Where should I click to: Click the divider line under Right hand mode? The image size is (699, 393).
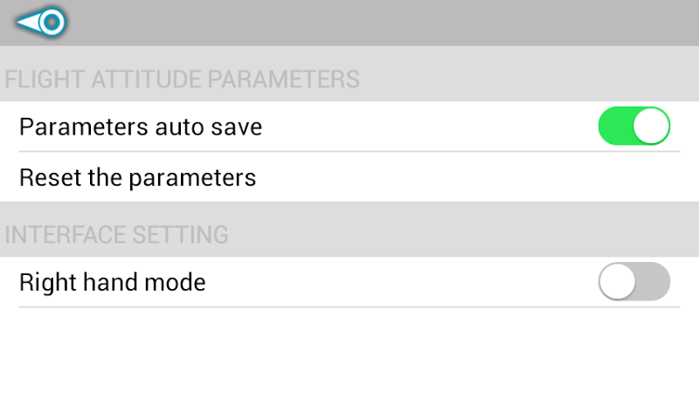click(349, 307)
